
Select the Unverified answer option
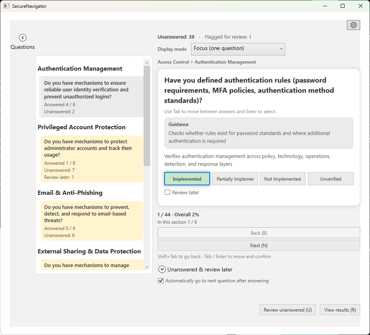[x=330, y=179]
